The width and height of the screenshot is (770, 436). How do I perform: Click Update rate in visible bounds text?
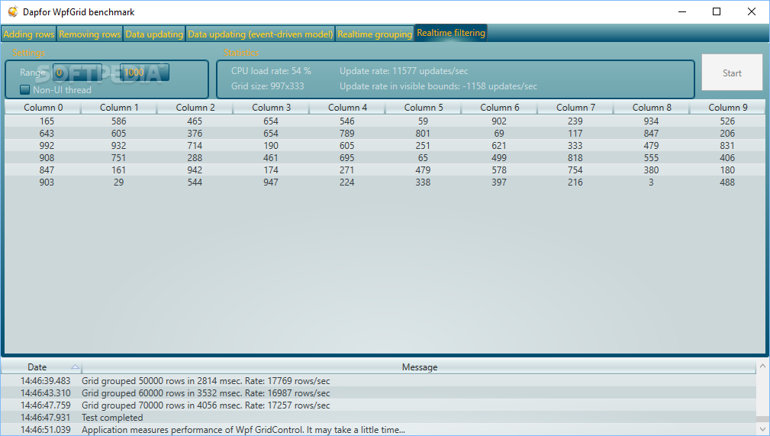click(439, 86)
